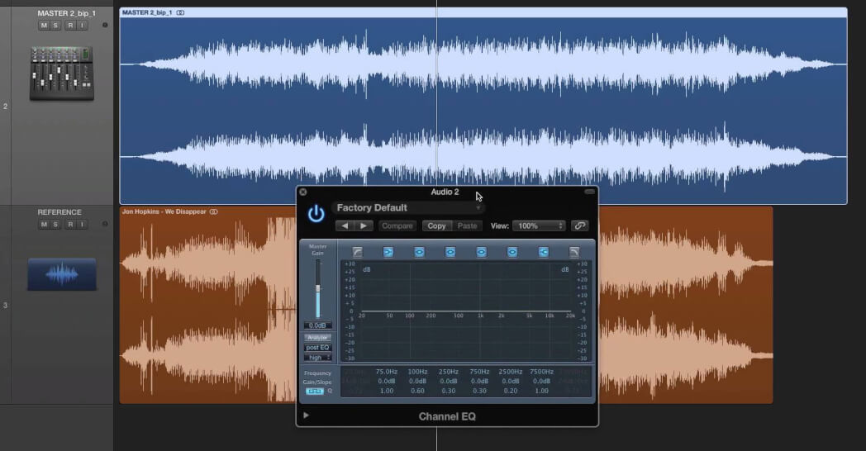Open the View 100% size dropdown
The width and height of the screenshot is (866, 451).
coord(539,225)
